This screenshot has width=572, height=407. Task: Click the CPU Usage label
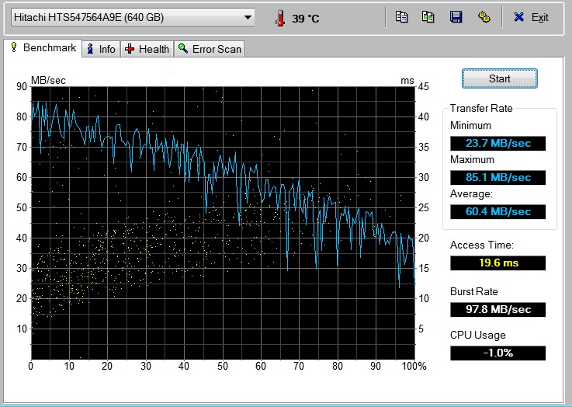[x=478, y=335]
